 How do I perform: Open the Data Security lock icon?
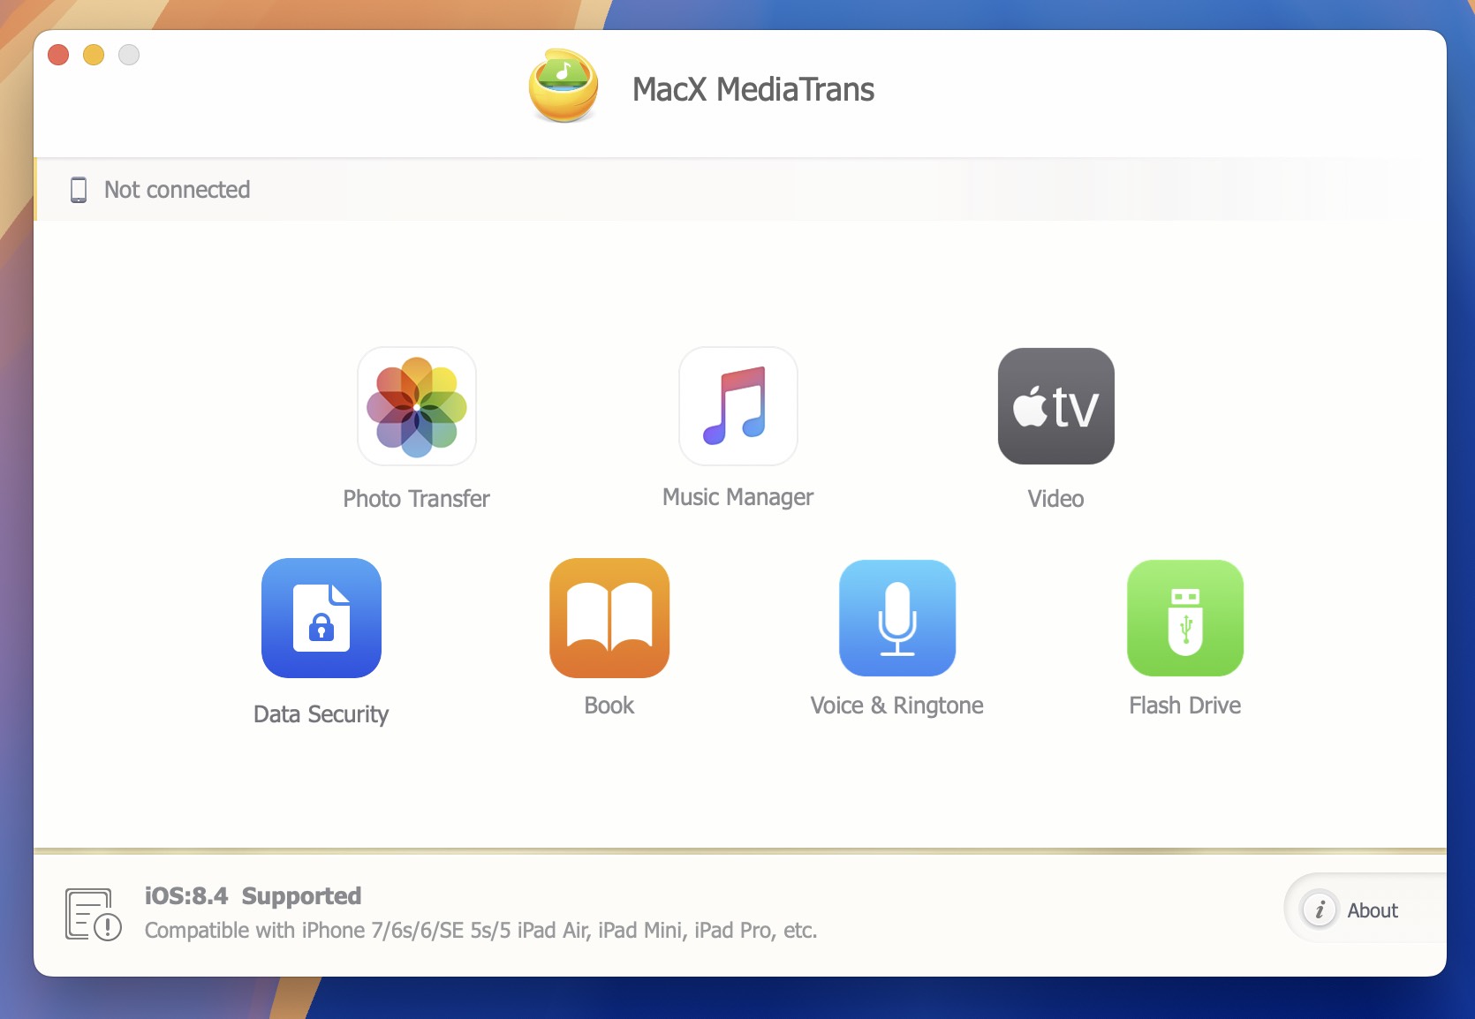(x=321, y=618)
